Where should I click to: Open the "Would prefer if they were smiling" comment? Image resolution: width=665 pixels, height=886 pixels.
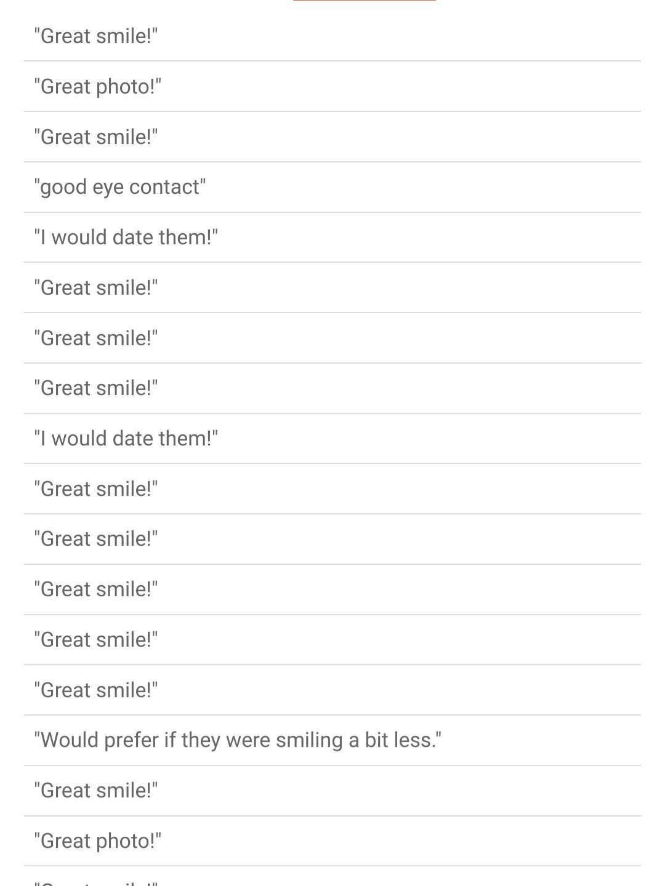[x=238, y=740]
